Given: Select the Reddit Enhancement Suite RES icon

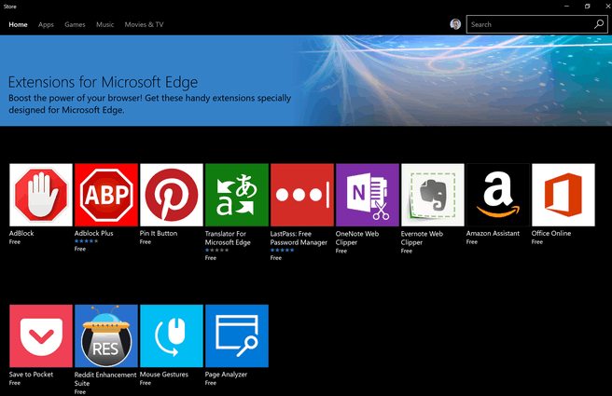Looking at the screenshot, I should click(x=106, y=336).
